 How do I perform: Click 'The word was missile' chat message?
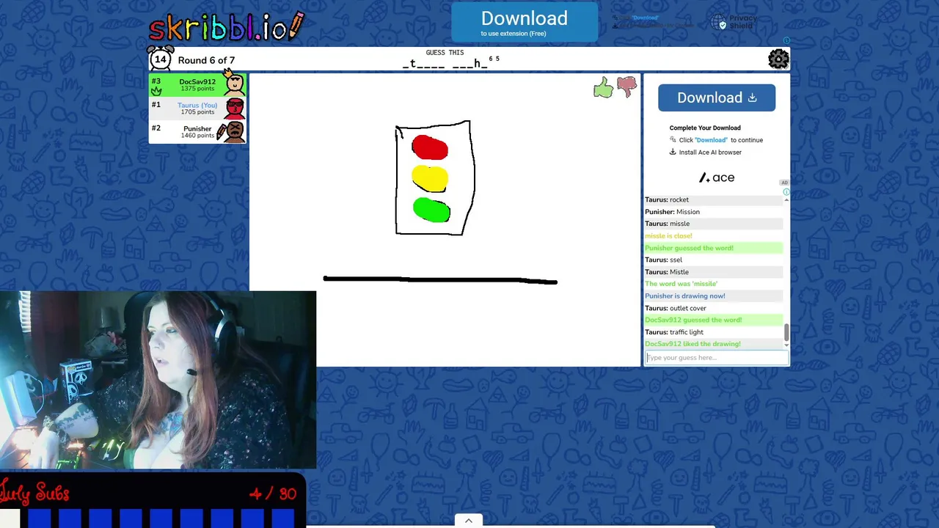coord(681,284)
